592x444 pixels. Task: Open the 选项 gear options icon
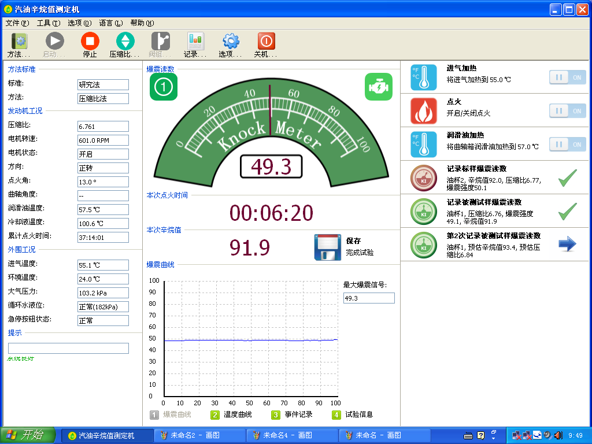[231, 41]
